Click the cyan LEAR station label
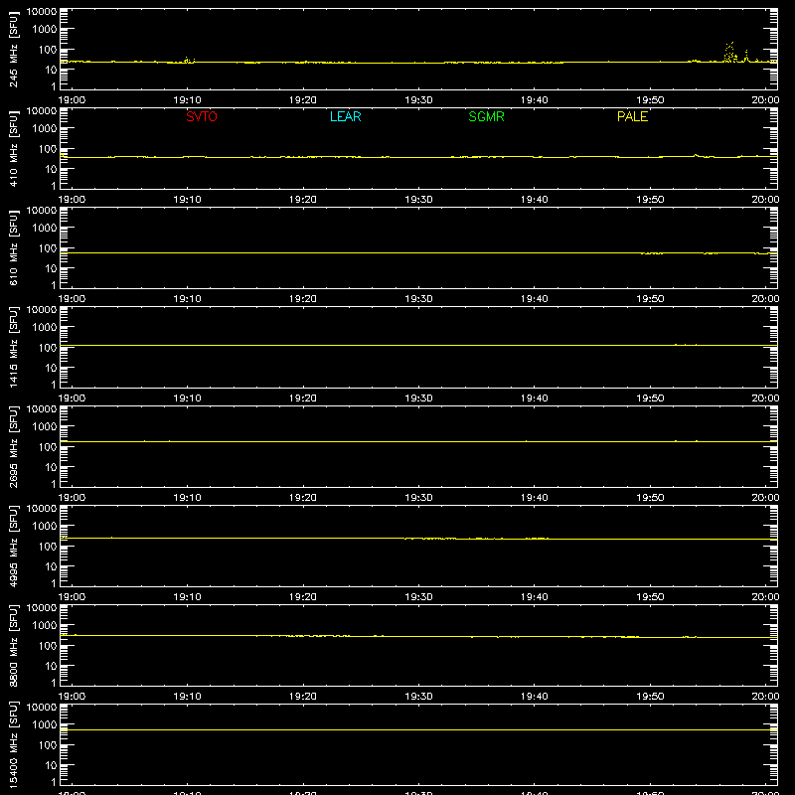The height and width of the screenshot is (795, 795). [x=345, y=116]
